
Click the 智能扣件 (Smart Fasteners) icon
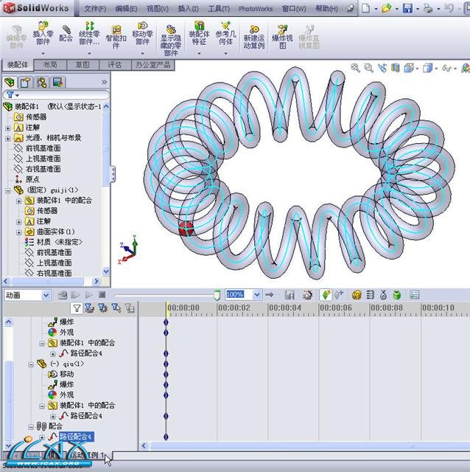click(x=116, y=37)
